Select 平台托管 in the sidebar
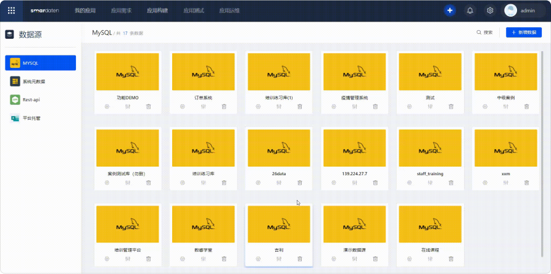Image resolution: width=551 pixels, height=274 pixels. 31,118
